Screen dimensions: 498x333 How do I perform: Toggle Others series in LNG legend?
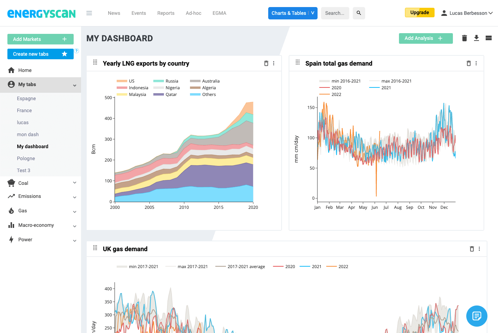tap(203, 95)
